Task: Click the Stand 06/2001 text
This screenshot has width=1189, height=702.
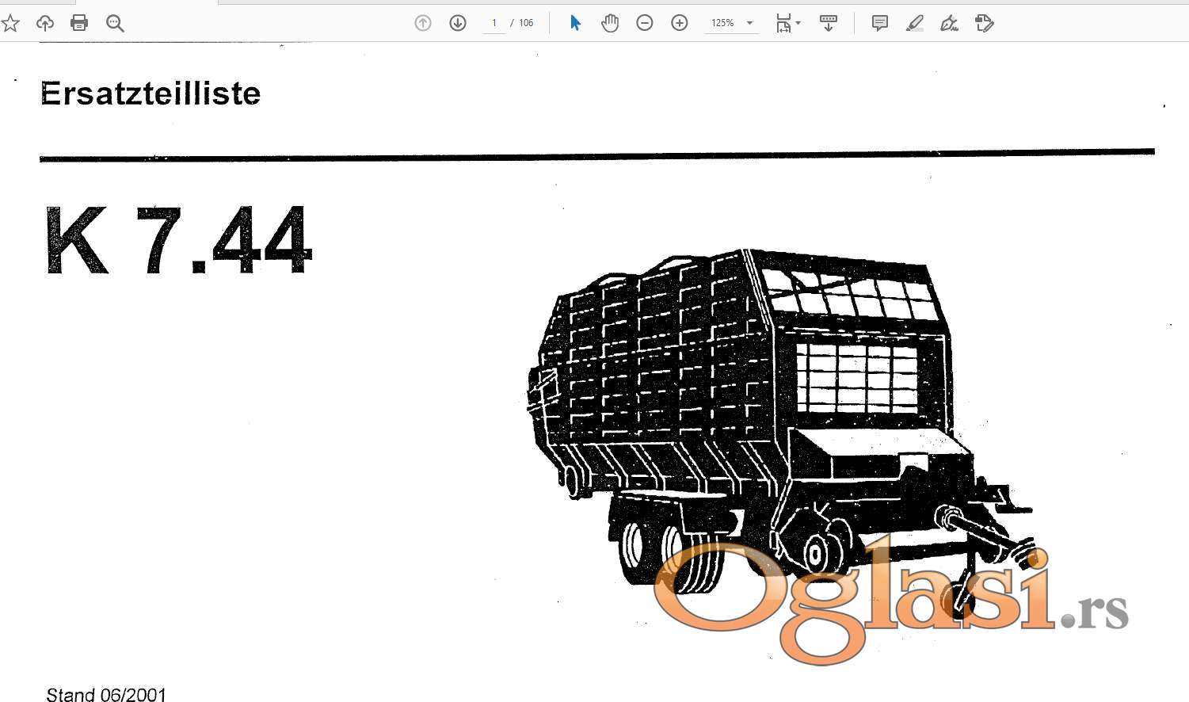Action: pos(106,695)
